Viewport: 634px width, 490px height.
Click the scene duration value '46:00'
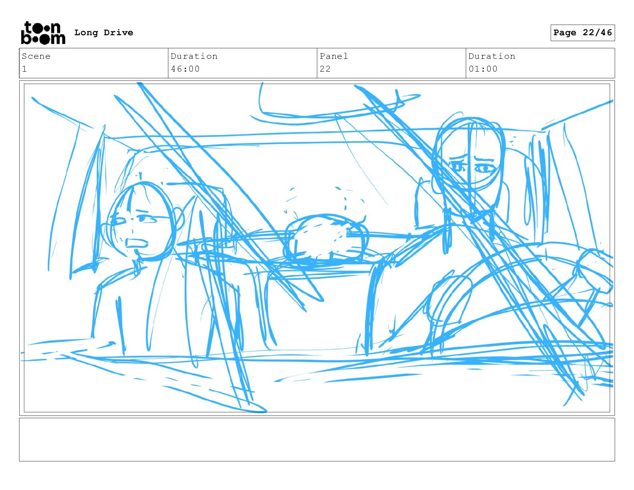pos(185,69)
